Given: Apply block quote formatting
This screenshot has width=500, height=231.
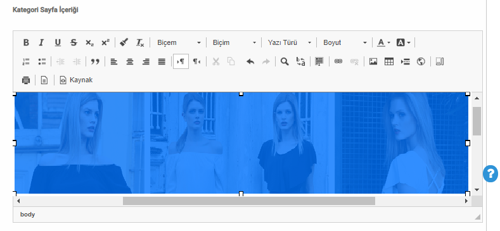Looking at the screenshot, I should coord(95,61).
